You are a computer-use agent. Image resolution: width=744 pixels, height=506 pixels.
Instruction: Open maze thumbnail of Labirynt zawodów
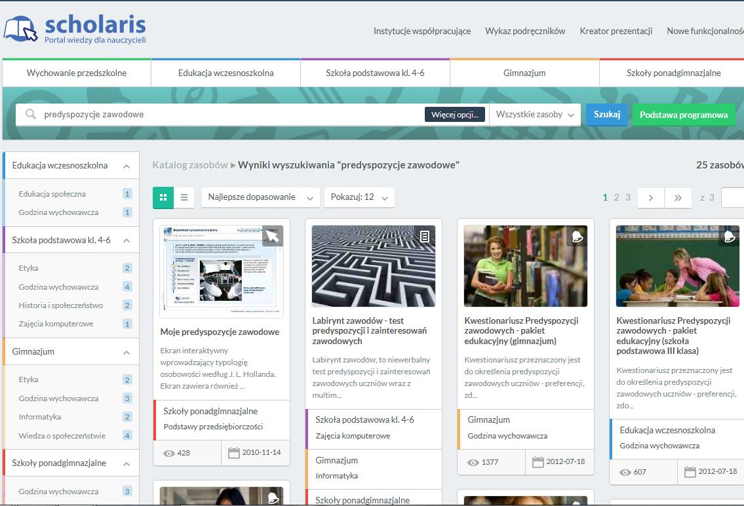point(374,266)
